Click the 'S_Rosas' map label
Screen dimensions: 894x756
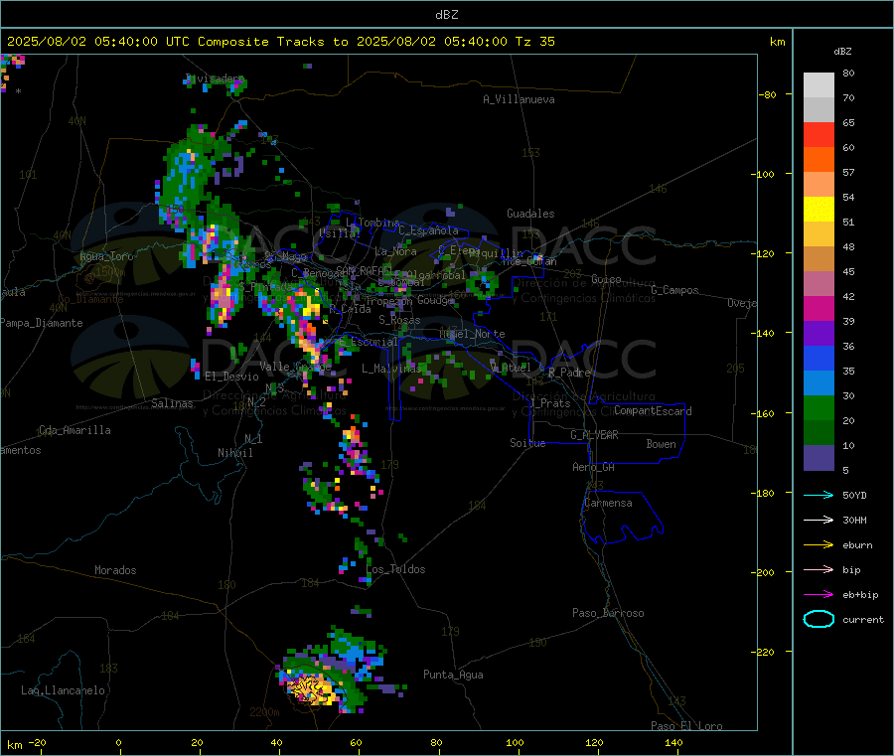click(399, 321)
